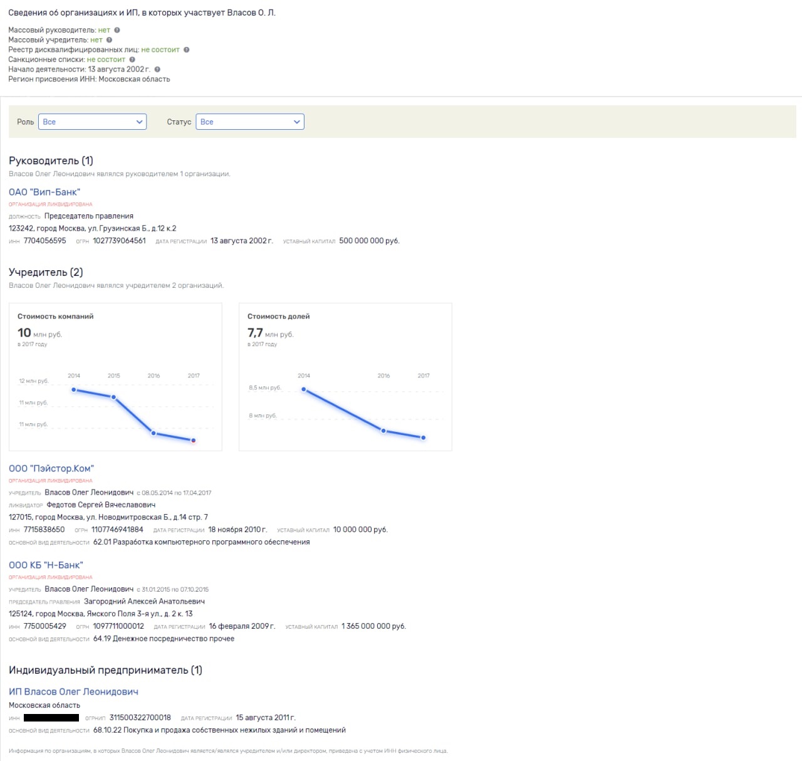Open ООО КБ "Н-Банк" company link
The width and height of the screenshot is (802, 761).
coord(46,565)
